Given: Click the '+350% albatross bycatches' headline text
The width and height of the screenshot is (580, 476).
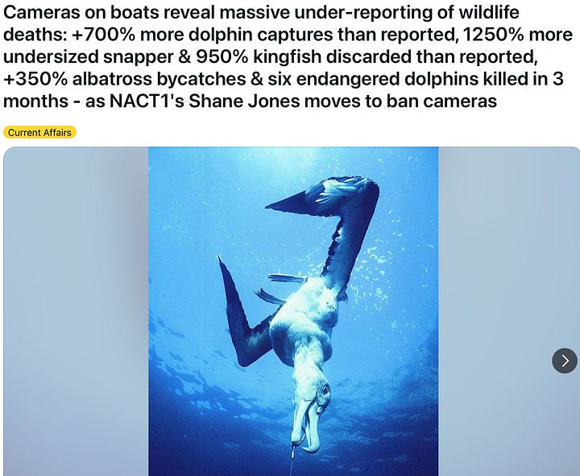Looking at the screenshot, I should 125,79.
